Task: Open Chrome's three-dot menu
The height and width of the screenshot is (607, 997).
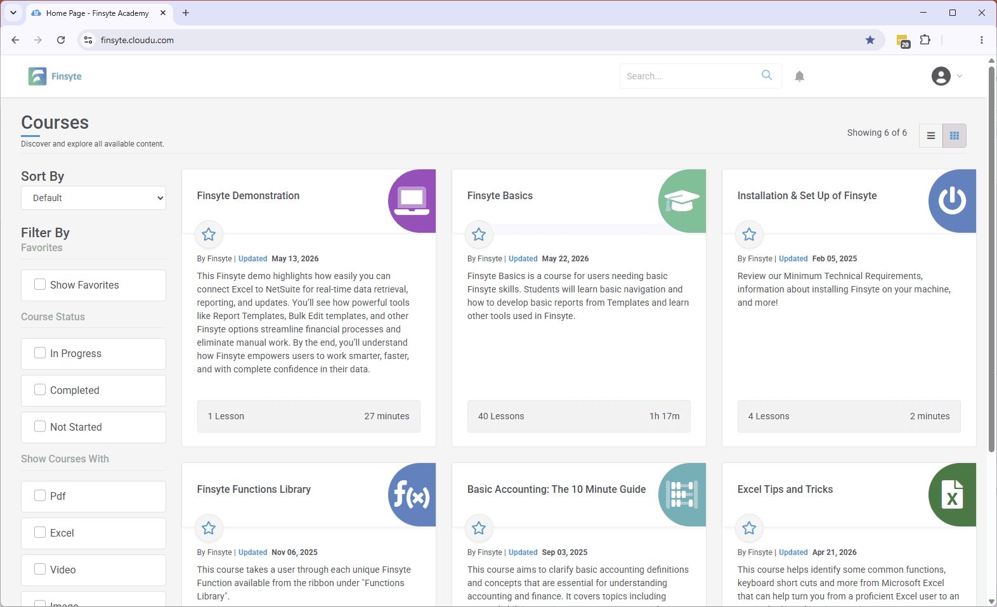Action: (x=982, y=40)
